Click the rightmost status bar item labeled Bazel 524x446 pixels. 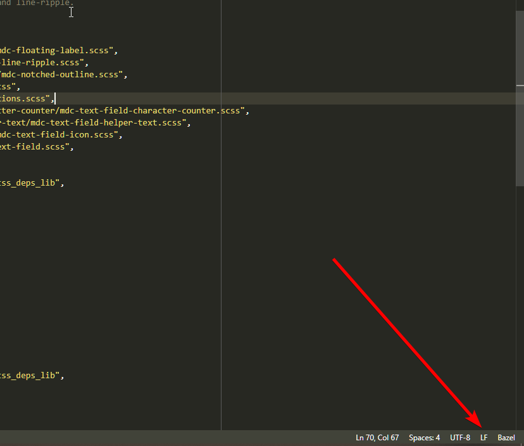tap(506, 437)
